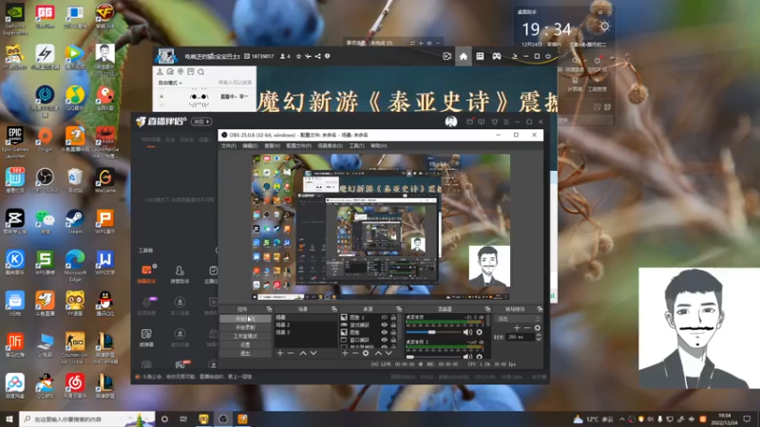The image size is (760, 427).
Task: Pop out the Audio Mixer dock
Action: (x=487, y=309)
